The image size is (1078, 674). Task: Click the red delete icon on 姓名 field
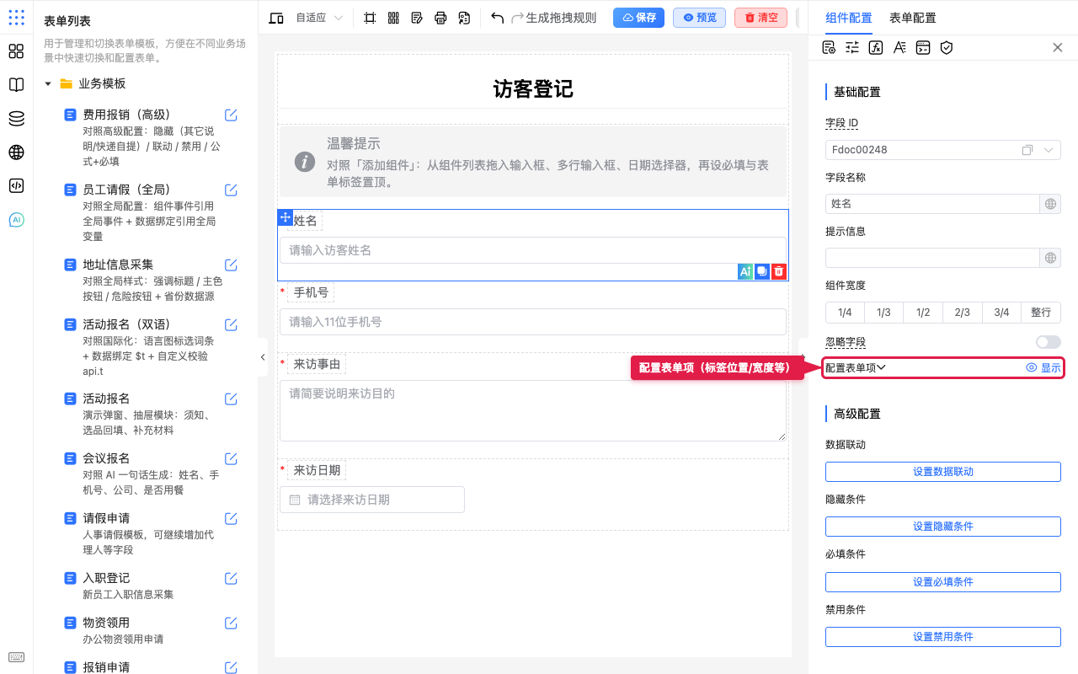[779, 271]
